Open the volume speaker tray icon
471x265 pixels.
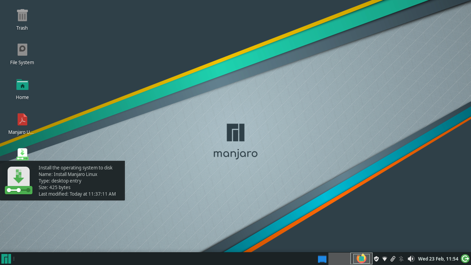411,259
